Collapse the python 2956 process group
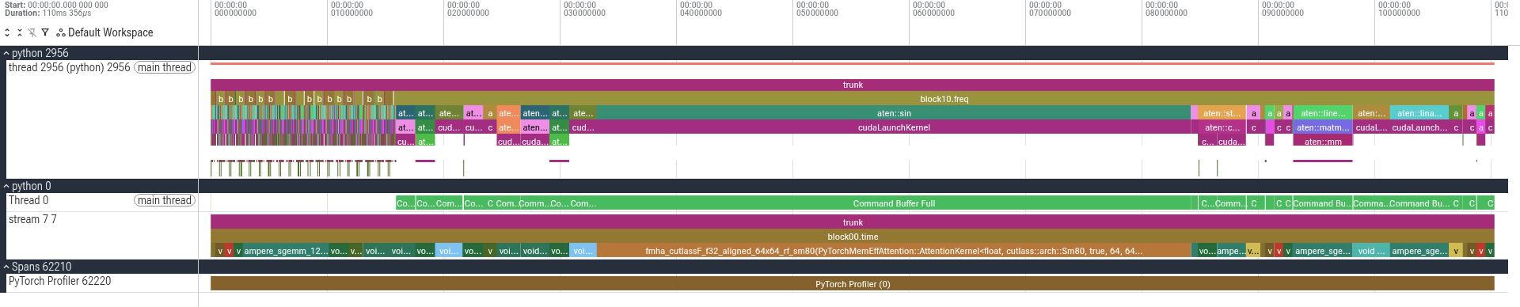The image size is (1520, 307). [6, 53]
